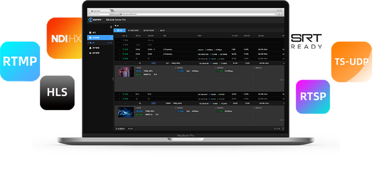Click the RTSP protocol bubble

point(313,96)
